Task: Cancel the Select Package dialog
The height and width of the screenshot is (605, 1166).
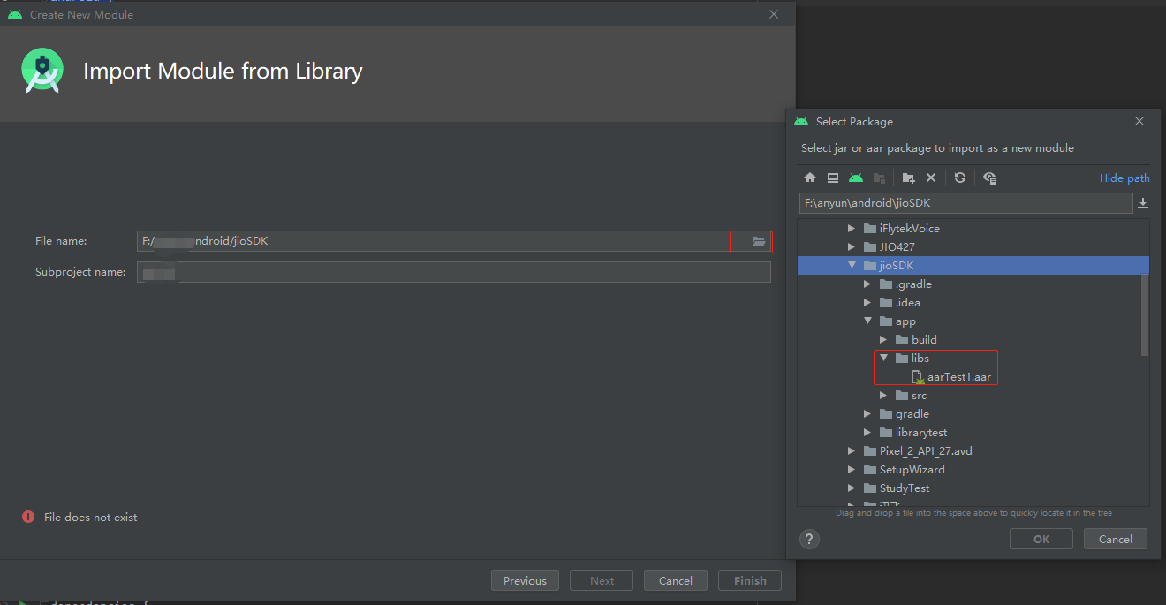Action: point(1115,539)
